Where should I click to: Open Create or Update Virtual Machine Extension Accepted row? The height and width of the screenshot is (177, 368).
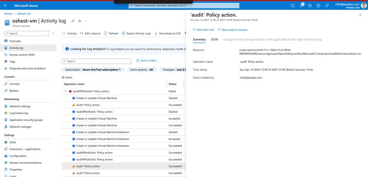click(x=124, y=139)
